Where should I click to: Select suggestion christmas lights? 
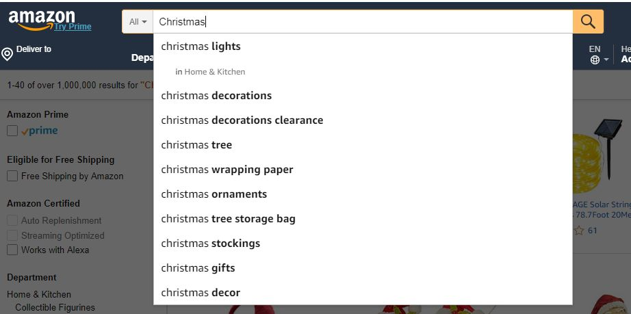[x=201, y=47]
